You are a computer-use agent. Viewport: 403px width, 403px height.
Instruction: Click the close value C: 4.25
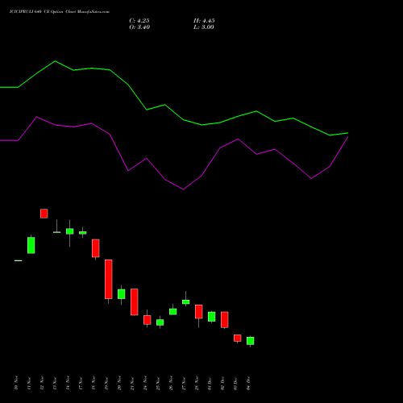(139, 21)
